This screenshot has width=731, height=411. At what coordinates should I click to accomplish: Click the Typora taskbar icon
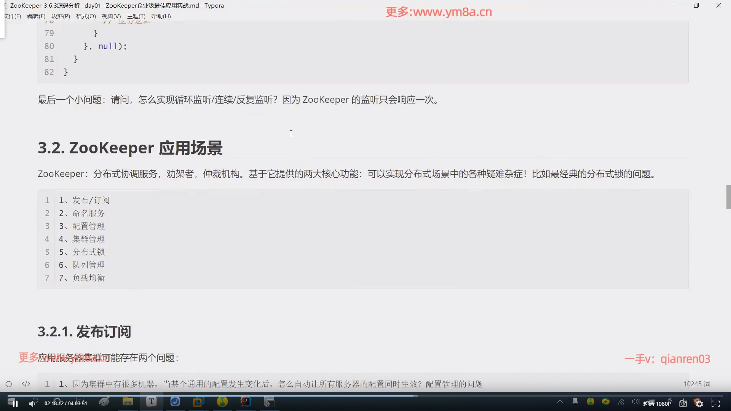tap(151, 401)
